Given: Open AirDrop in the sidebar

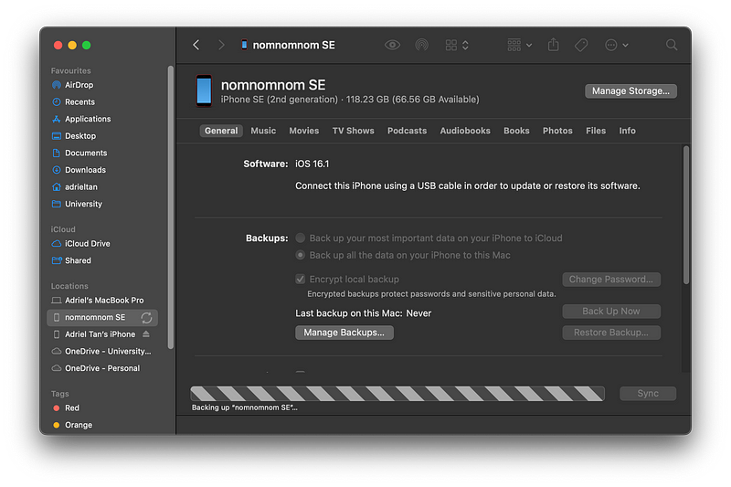Looking at the screenshot, I should click(x=102, y=85).
